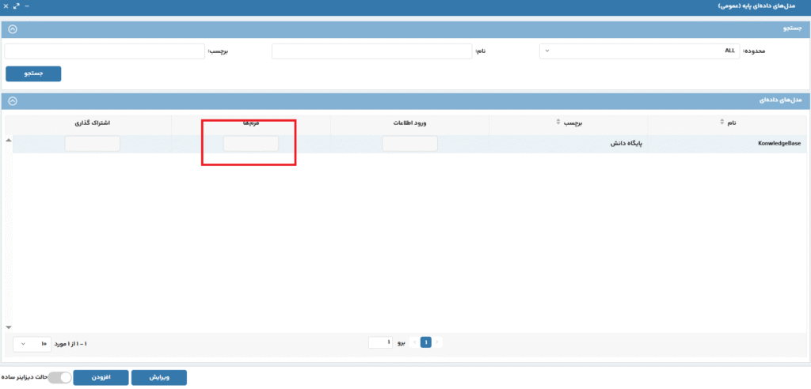Screen dimensions: 811x389
Task: Focus the نام search input field
Action: tap(371, 51)
